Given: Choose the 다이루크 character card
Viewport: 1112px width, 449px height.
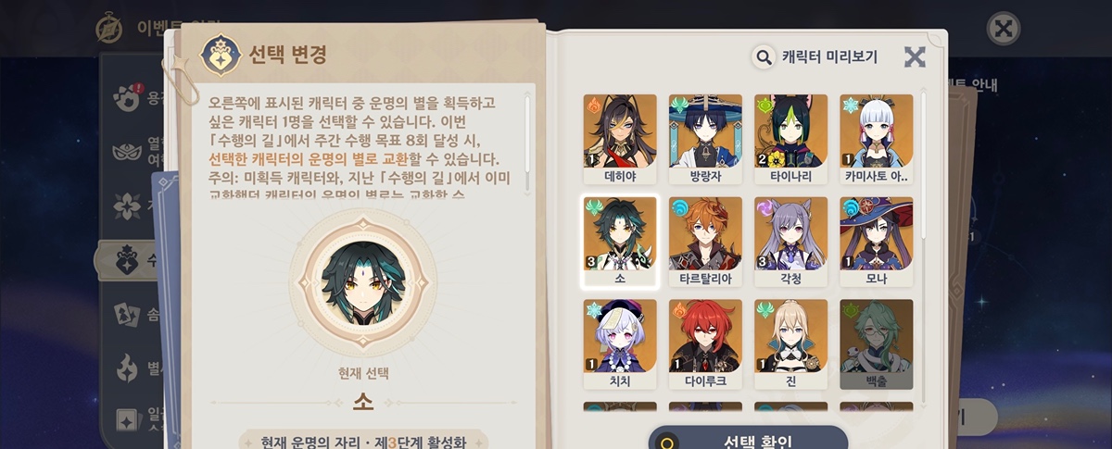Looking at the screenshot, I should [705, 343].
